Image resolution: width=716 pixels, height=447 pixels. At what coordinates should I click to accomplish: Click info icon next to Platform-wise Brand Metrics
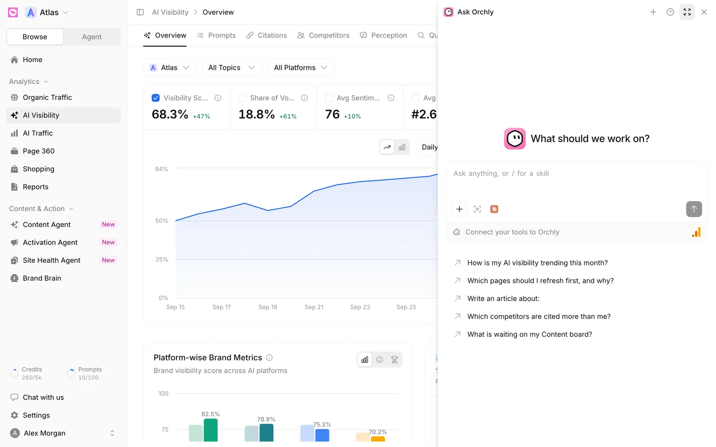pos(269,358)
